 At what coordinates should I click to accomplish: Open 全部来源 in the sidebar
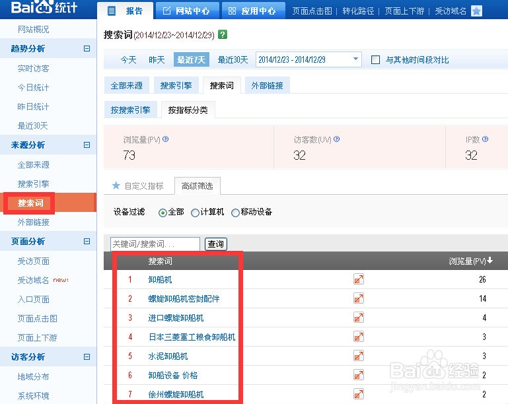(34, 165)
